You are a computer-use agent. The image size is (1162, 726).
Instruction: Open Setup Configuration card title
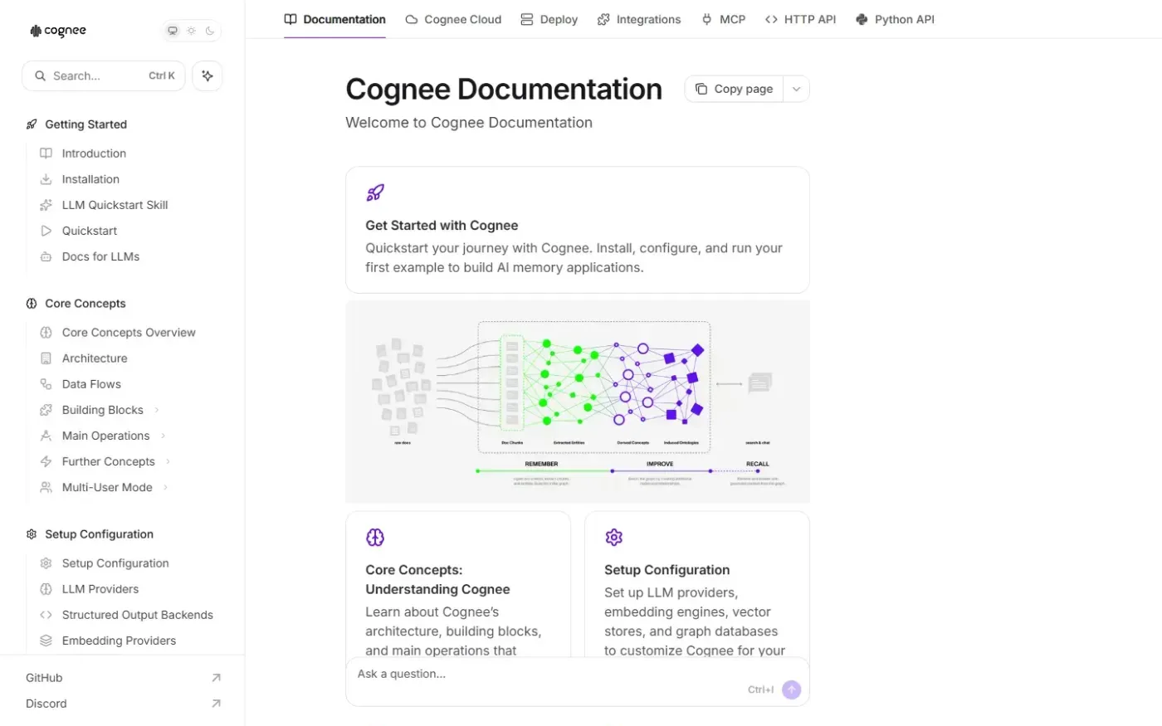pos(667,570)
